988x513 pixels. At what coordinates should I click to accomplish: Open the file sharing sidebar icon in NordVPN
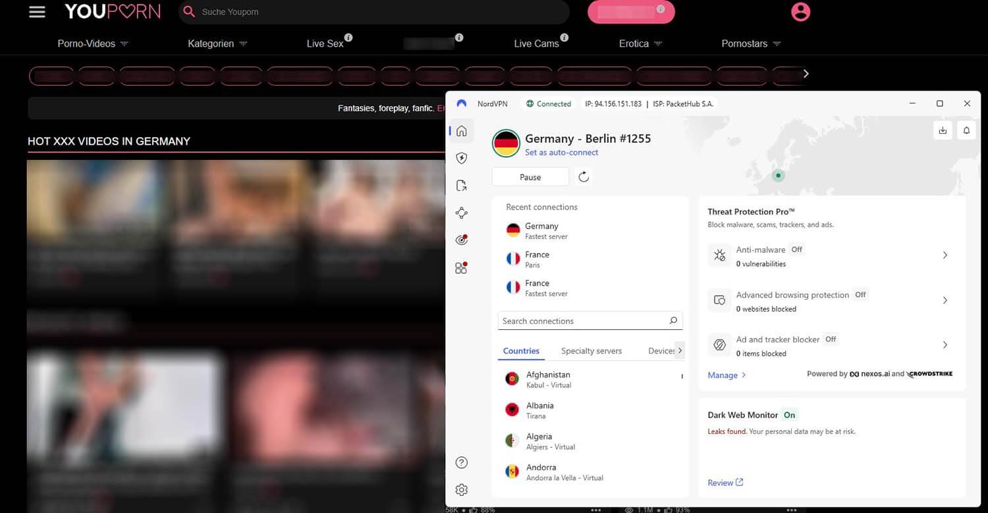coord(462,186)
